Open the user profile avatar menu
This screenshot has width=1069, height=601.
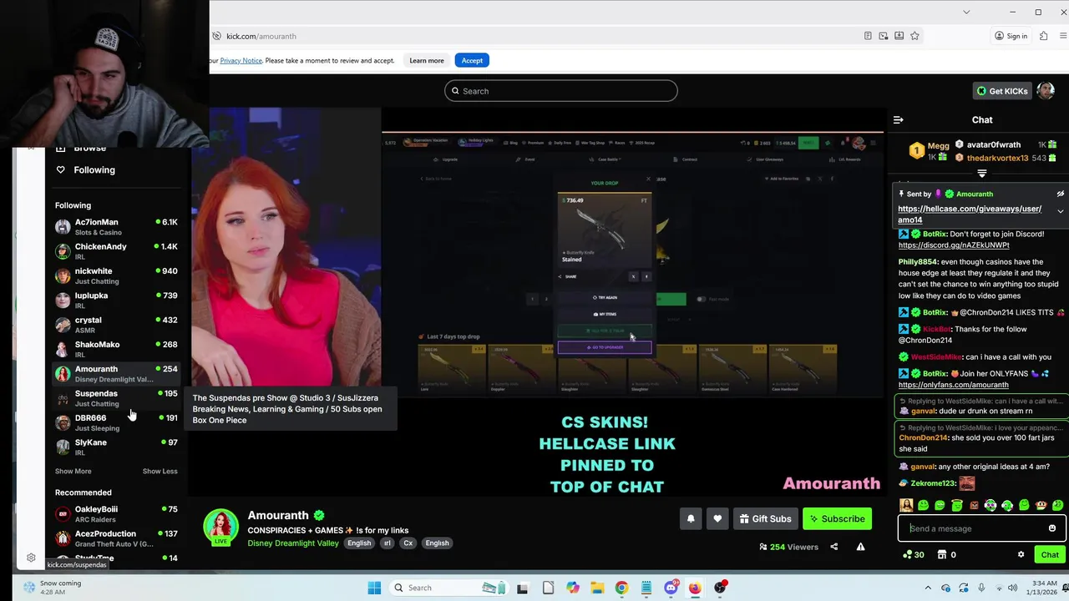[1046, 91]
